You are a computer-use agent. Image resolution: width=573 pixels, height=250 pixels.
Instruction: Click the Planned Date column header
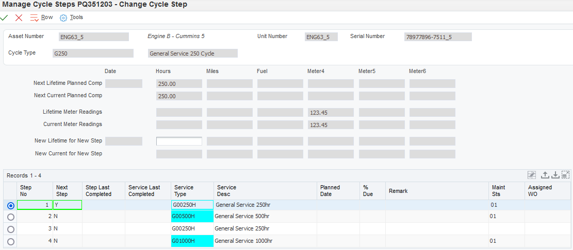330,191
